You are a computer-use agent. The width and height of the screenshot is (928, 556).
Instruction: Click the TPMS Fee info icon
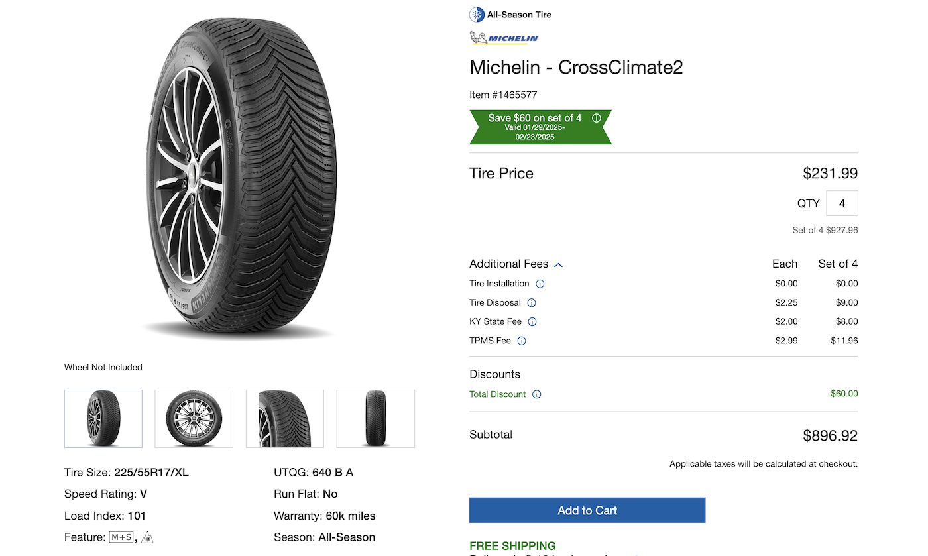(521, 341)
